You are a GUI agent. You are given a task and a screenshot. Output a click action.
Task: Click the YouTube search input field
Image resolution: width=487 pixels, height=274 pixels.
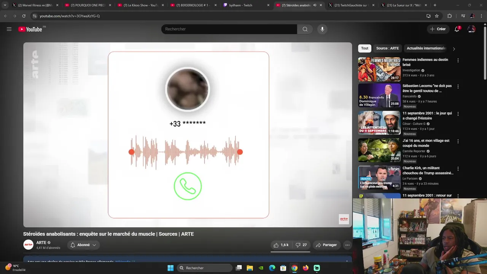click(229, 29)
